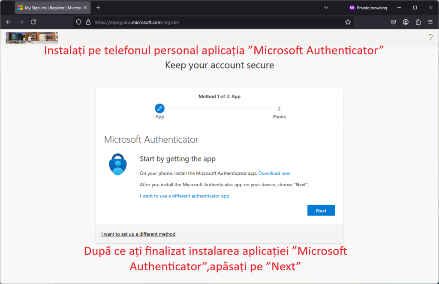Open the shield tracking protection icon
Viewport: 439px width, 284px height.
tap(79, 22)
